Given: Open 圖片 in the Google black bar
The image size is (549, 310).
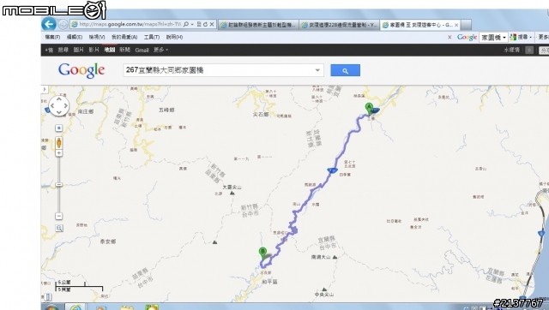Looking at the screenshot, I should point(78,50).
